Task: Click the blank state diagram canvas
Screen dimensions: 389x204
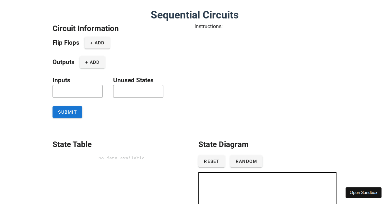Action: pyautogui.click(x=267, y=189)
